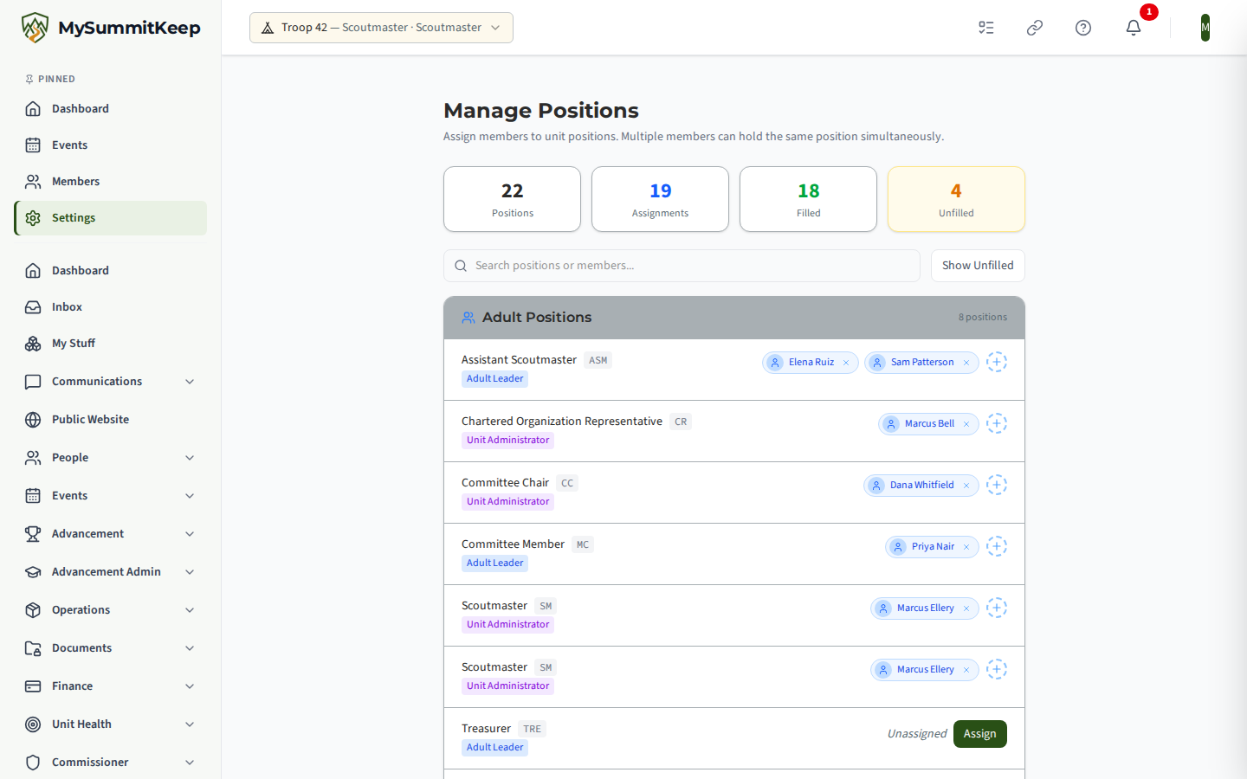
Task: Open pinned Events link
Action: click(x=110, y=145)
